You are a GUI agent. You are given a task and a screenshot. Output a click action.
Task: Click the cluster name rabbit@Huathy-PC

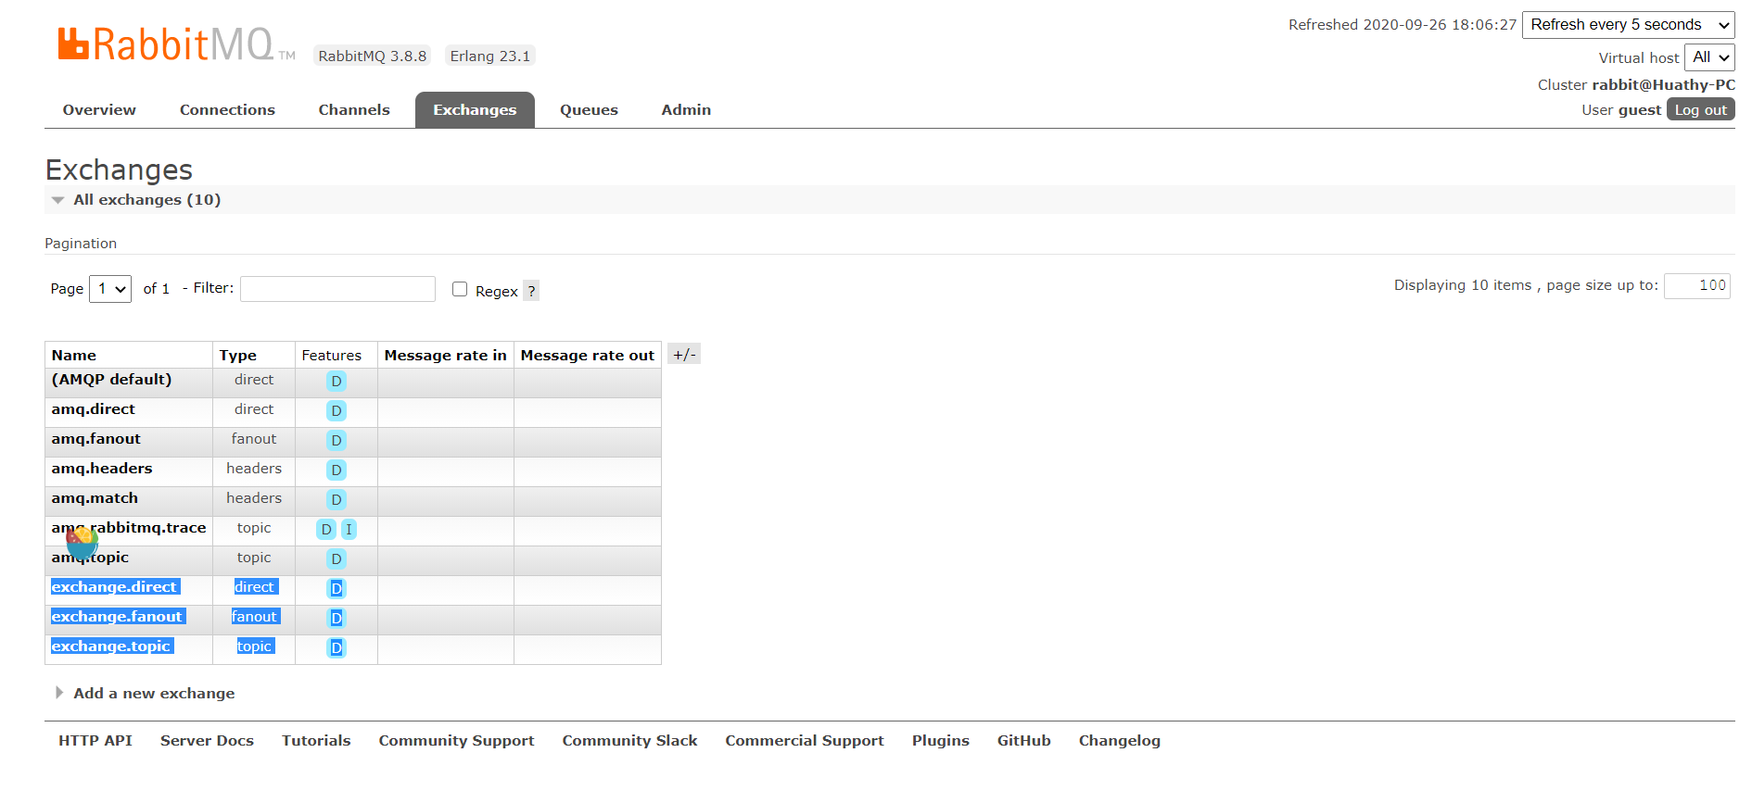(x=1664, y=85)
